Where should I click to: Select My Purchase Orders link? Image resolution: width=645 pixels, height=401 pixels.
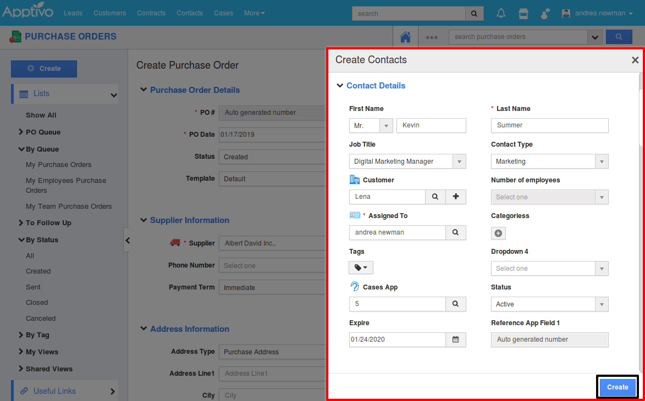point(59,165)
